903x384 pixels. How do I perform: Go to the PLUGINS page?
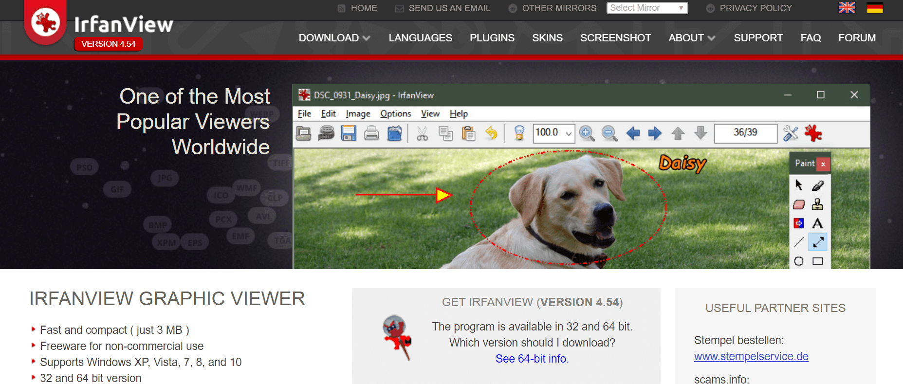492,38
